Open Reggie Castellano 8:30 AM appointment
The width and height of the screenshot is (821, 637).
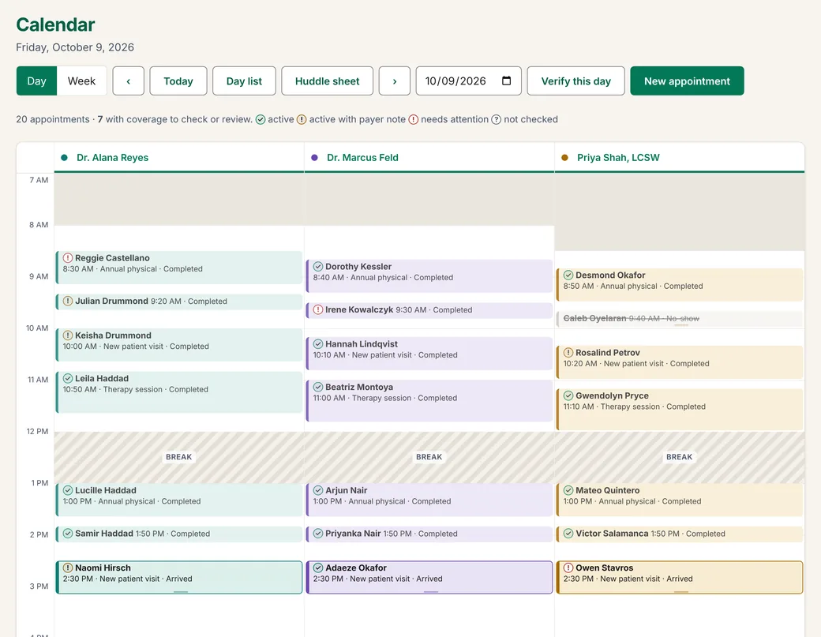coord(179,268)
